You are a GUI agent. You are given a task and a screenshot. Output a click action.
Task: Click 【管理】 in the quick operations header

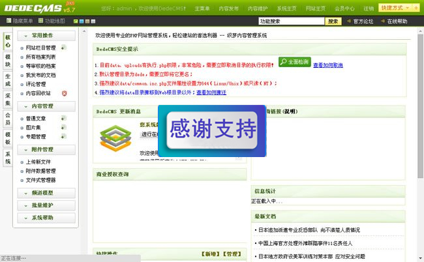point(232,254)
